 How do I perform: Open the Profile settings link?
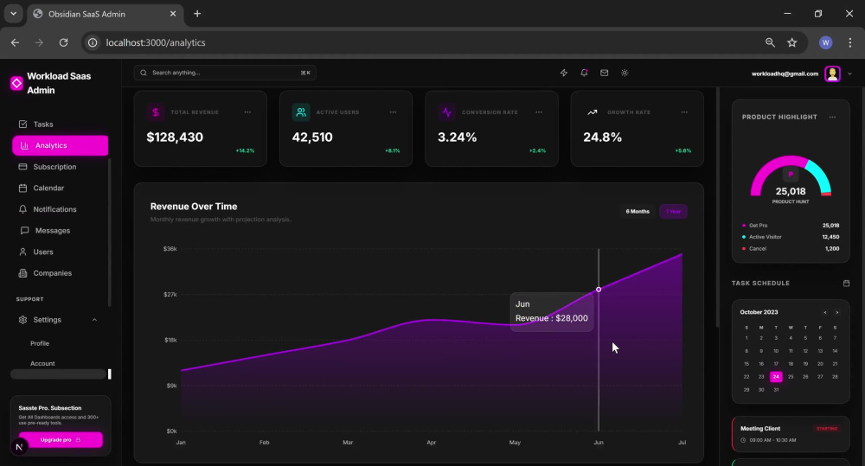point(40,343)
